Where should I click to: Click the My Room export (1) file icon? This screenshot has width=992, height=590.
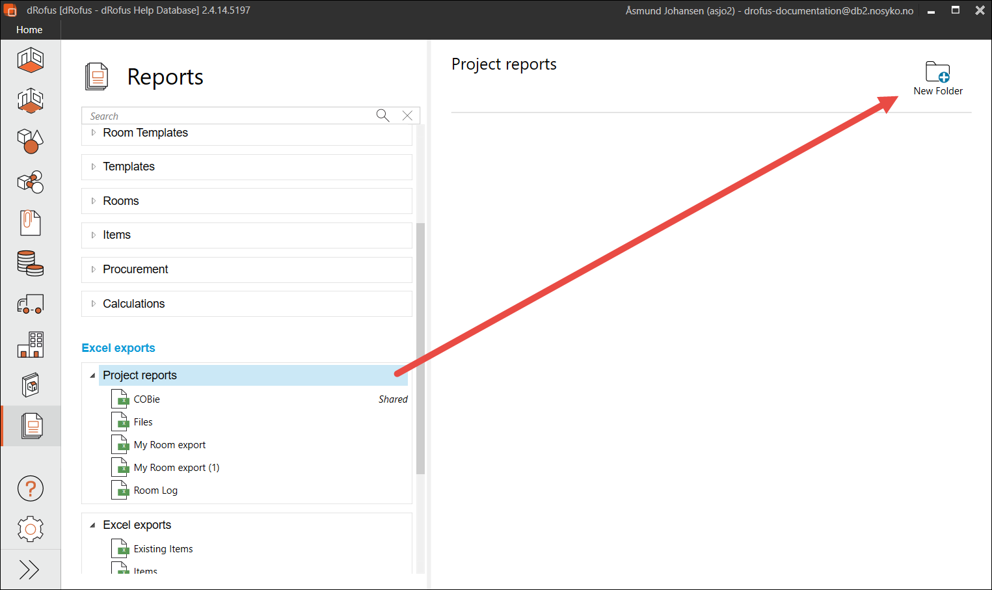120,468
